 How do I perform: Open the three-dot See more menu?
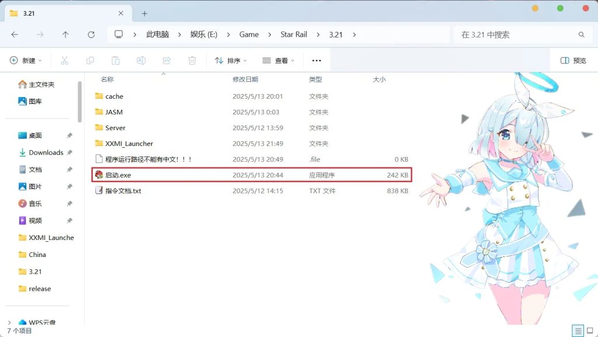(317, 60)
